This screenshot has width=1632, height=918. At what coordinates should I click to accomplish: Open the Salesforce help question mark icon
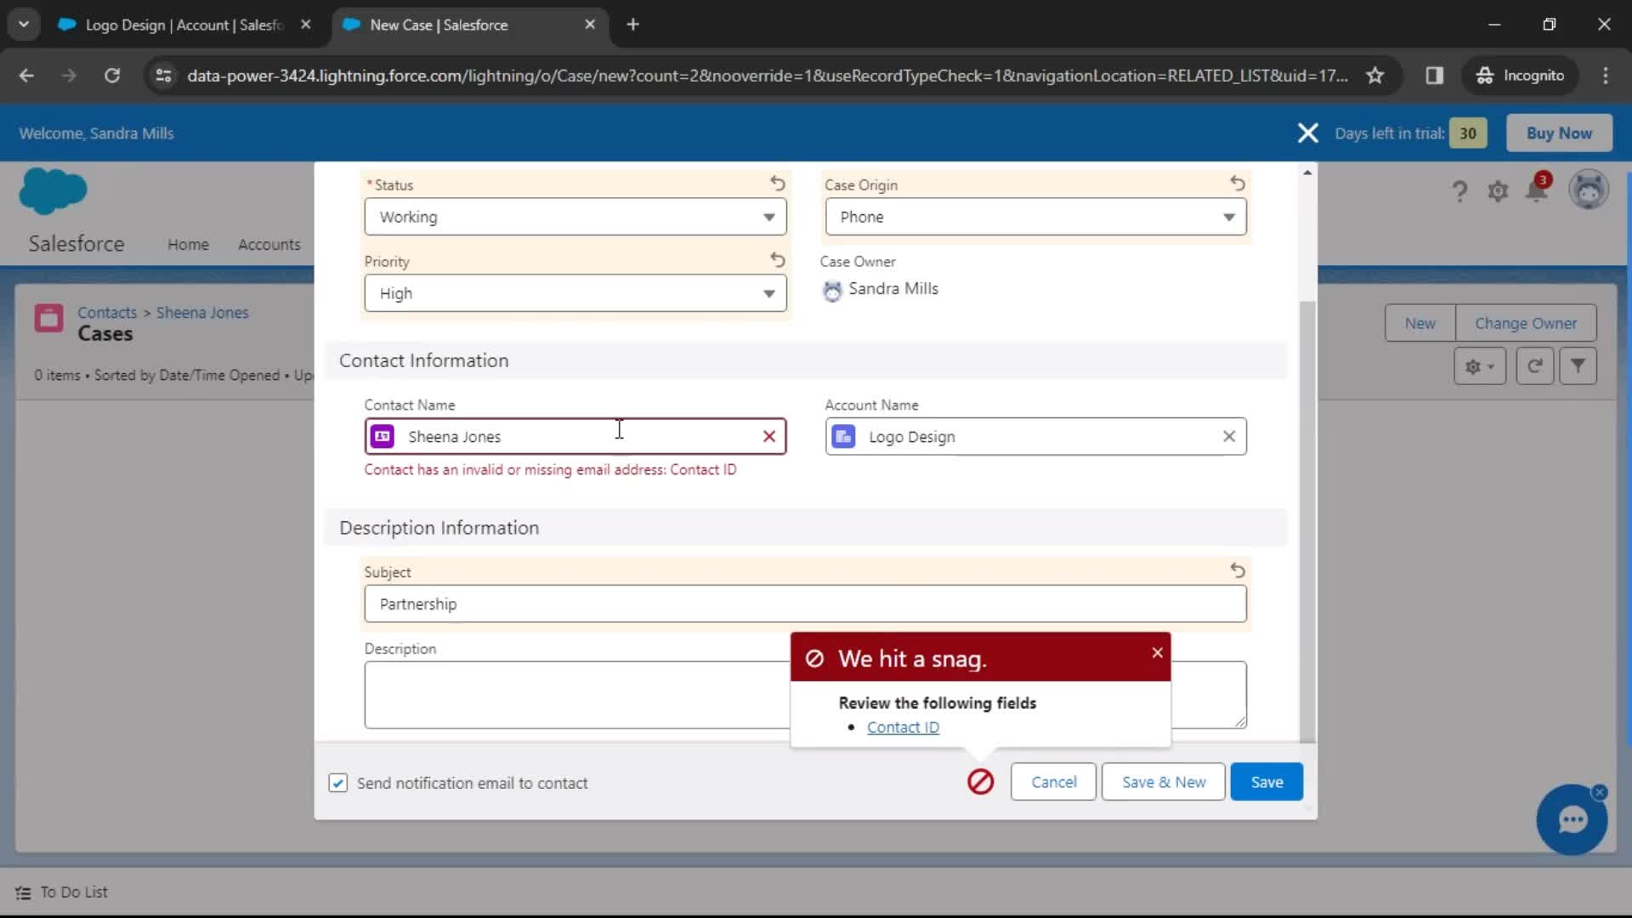point(1459,191)
